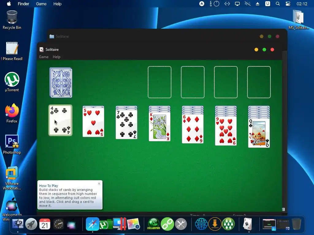The width and height of the screenshot is (314, 235).
Task: Draw from the face-down stock pile
Action: click(x=61, y=83)
